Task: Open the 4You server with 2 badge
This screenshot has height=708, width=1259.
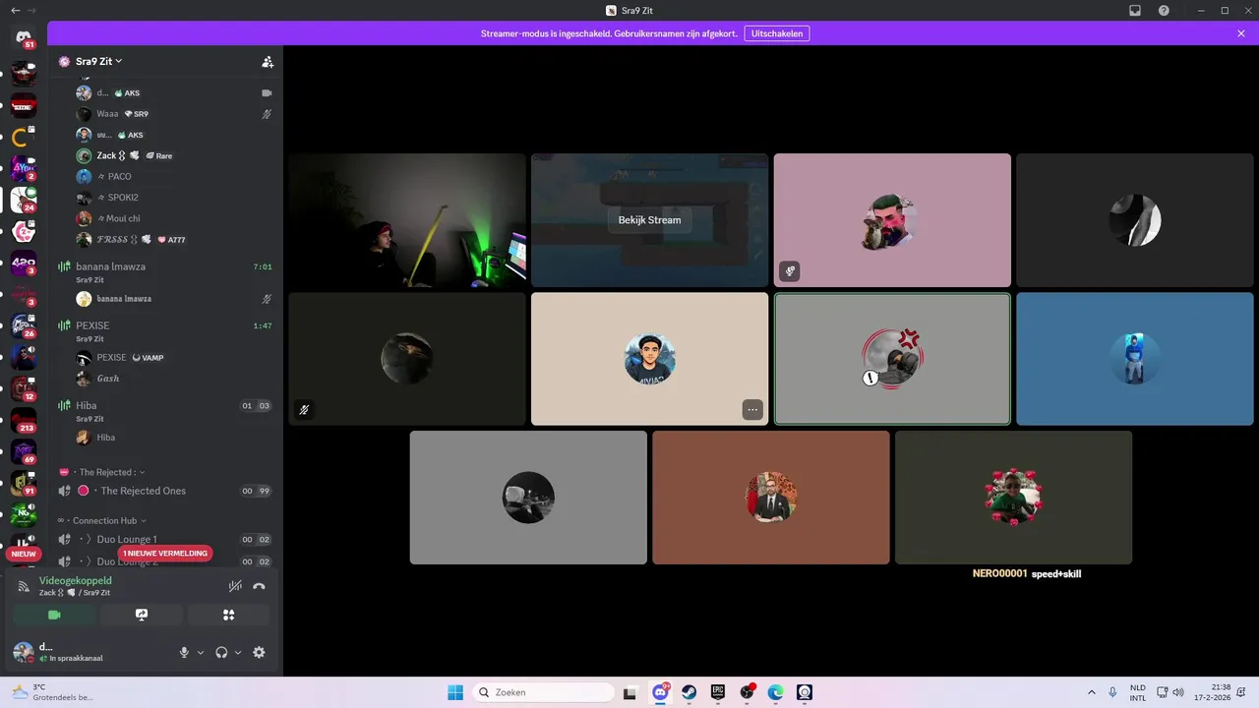Action: click(x=24, y=168)
